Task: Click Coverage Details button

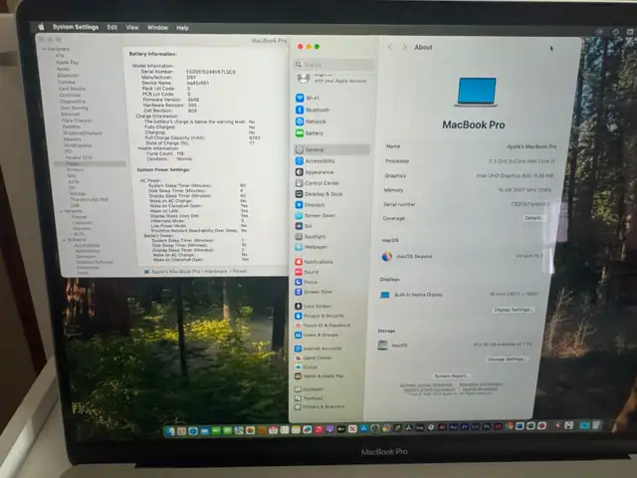Action: (533, 218)
